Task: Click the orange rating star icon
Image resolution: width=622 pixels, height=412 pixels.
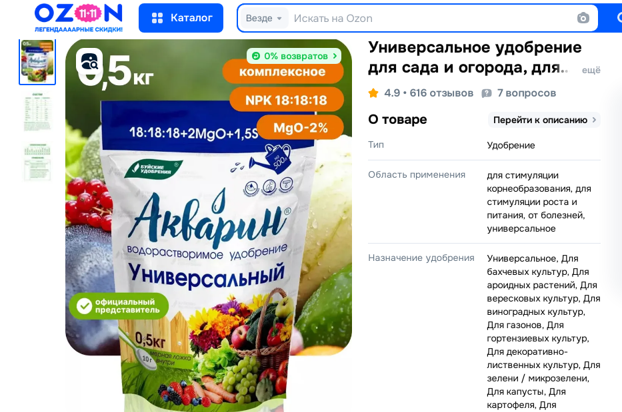Action: click(x=373, y=93)
